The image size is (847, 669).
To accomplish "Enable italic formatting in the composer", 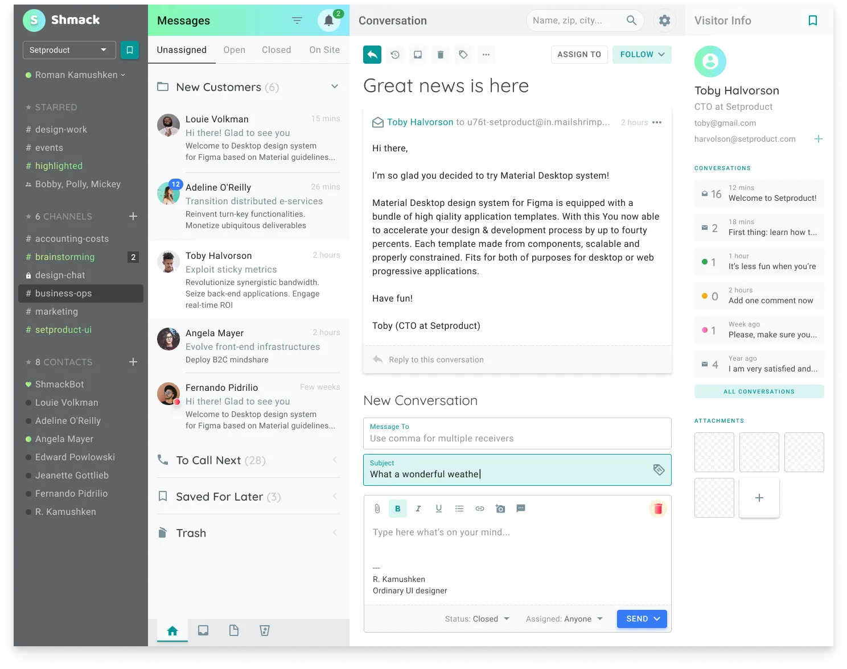I will tap(418, 508).
